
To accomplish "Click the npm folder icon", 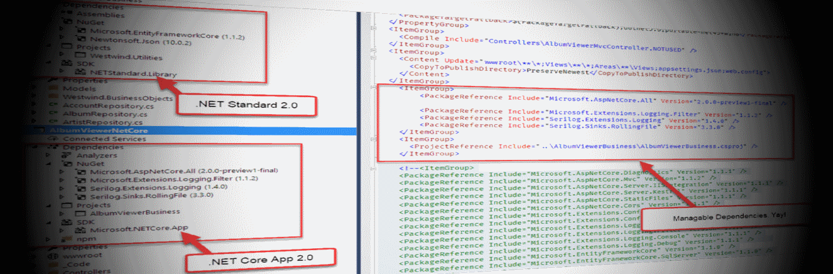I will [x=67, y=239].
